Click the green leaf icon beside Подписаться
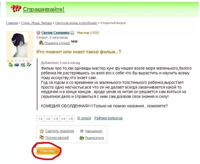The image size is (200, 164). click(82, 138)
